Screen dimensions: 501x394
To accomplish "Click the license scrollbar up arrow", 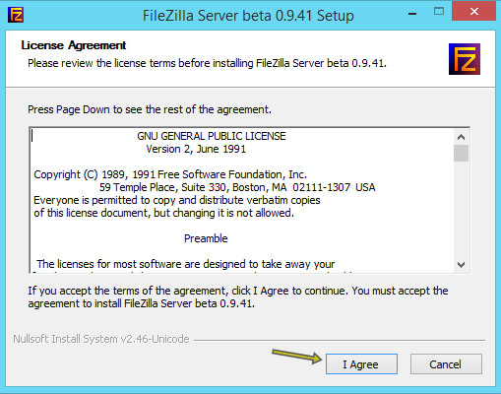I will 461,137.
